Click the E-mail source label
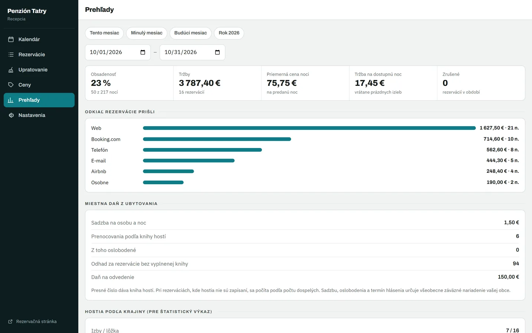Image resolution: width=532 pixels, height=333 pixels. pyautogui.click(x=98, y=161)
